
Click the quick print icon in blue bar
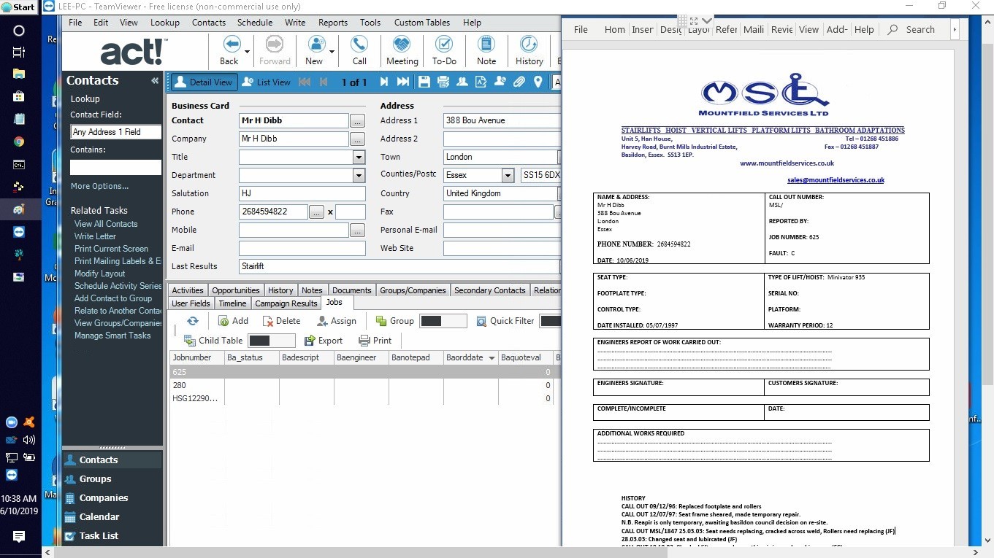click(x=443, y=82)
